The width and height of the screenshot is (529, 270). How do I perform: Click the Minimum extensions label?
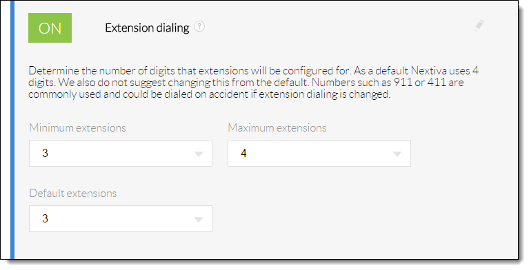[78, 127]
